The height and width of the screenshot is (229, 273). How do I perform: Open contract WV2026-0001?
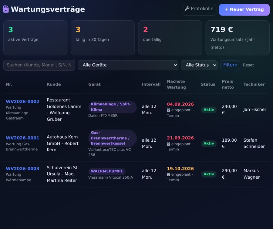[22, 138]
